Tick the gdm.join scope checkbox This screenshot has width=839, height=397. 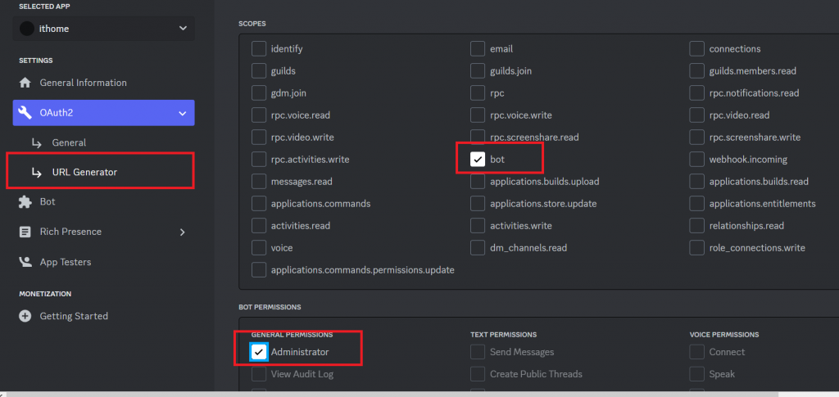point(259,93)
